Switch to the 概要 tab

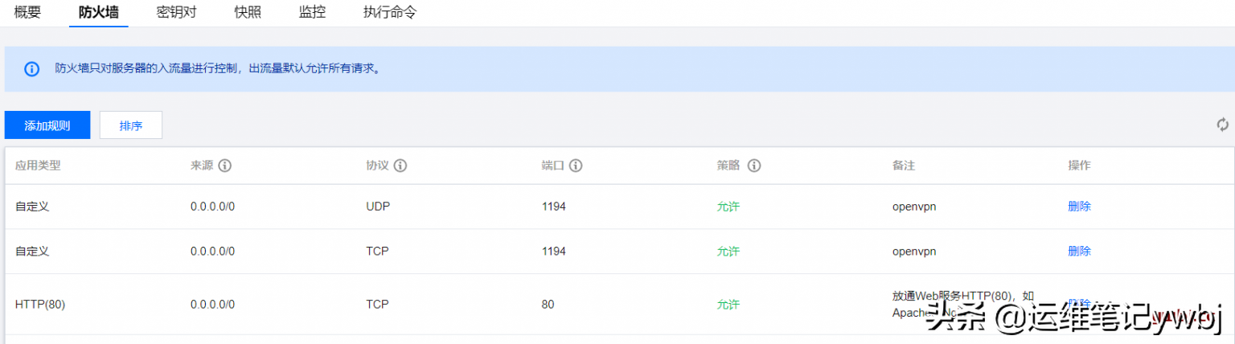tap(27, 13)
